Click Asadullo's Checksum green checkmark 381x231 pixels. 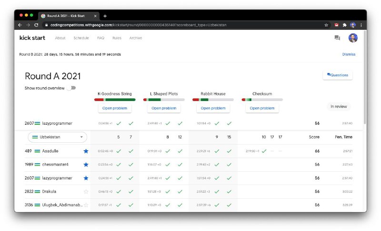pos(264,151)
